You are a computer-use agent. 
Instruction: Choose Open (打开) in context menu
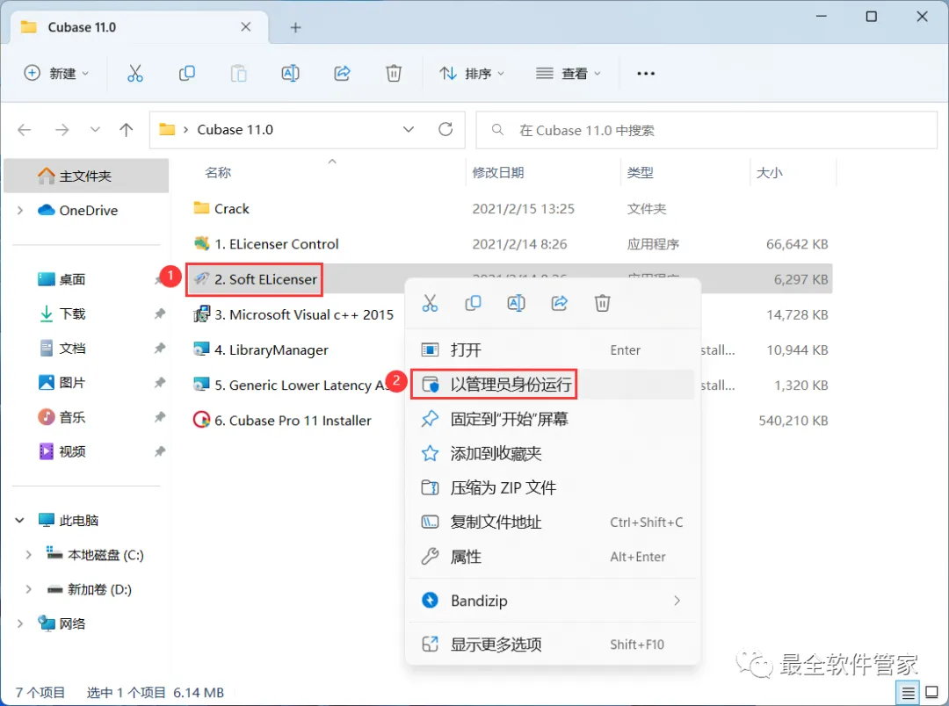coord(552,349)
